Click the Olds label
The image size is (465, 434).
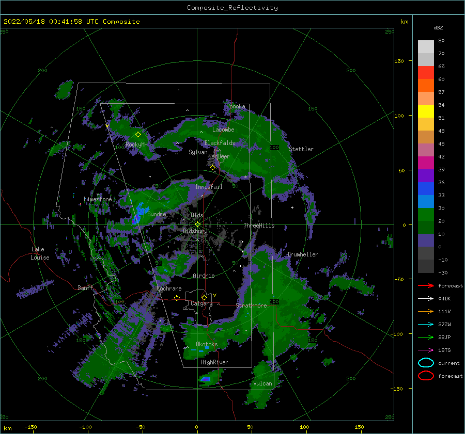pos(197,215)
